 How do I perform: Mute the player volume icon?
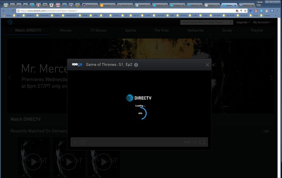pyautogui.click(x=187, y=142)
